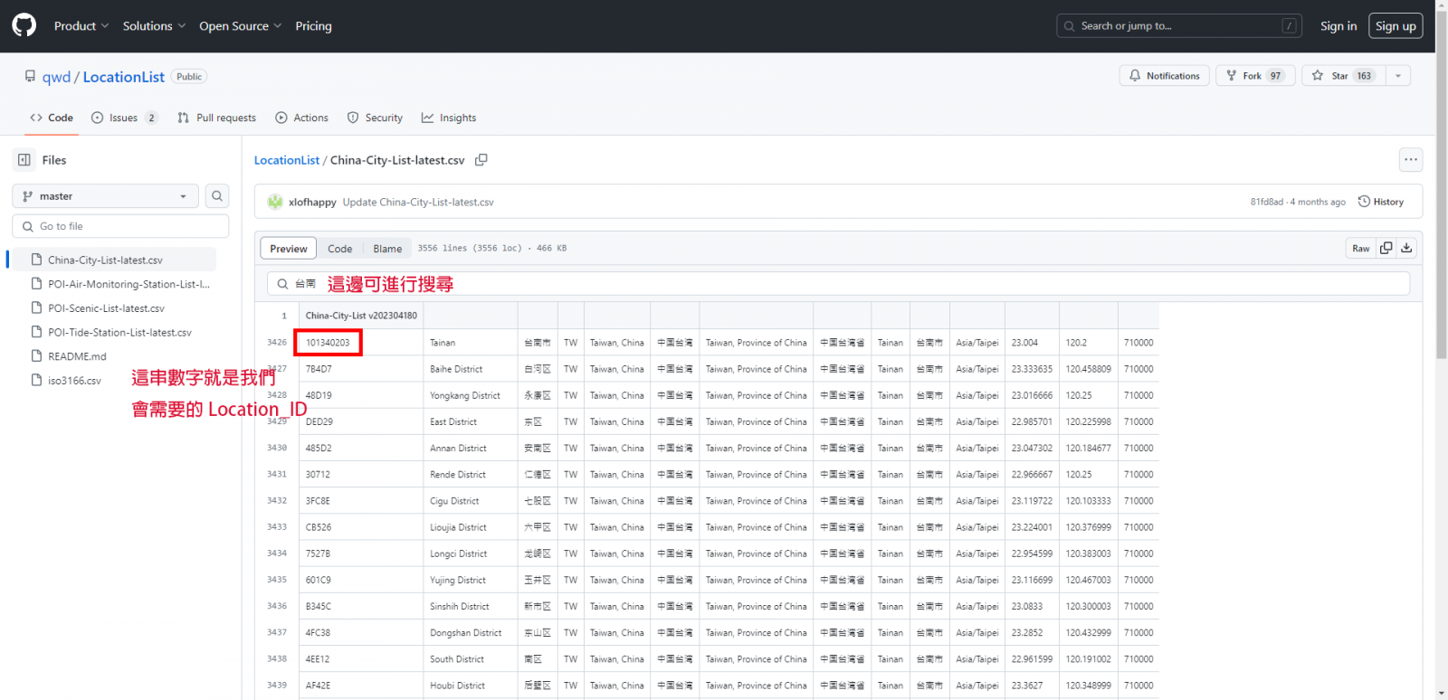
Task: Open the qwd owner profile link
Action: [56, 77]
